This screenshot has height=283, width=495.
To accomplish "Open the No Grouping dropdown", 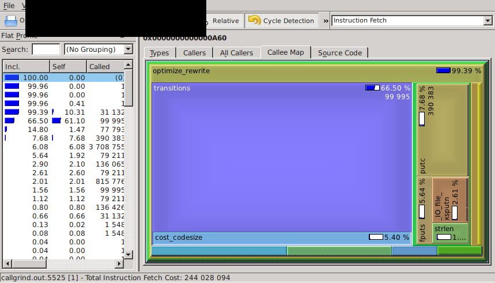I will [x=99, y=49].
